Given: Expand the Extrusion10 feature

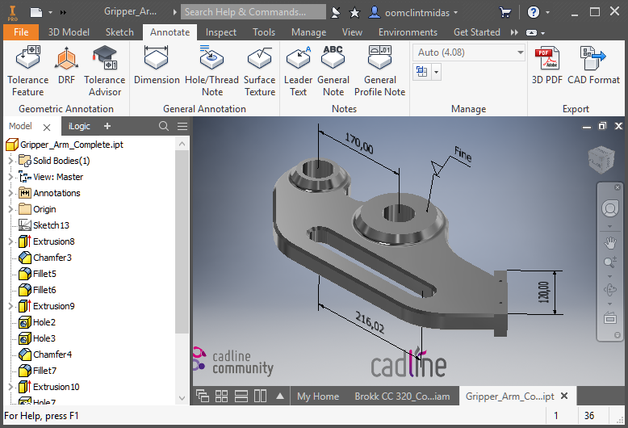Looking at the screenshot, I should [10, 387].
